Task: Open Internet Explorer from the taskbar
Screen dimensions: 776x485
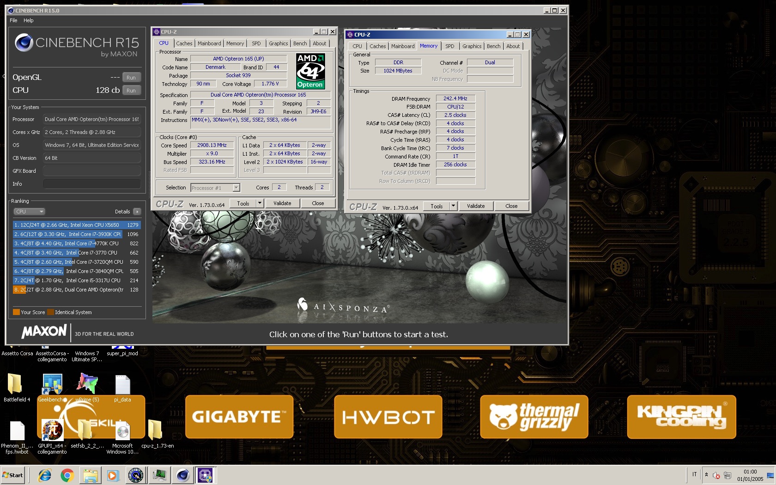Action: 45,475
